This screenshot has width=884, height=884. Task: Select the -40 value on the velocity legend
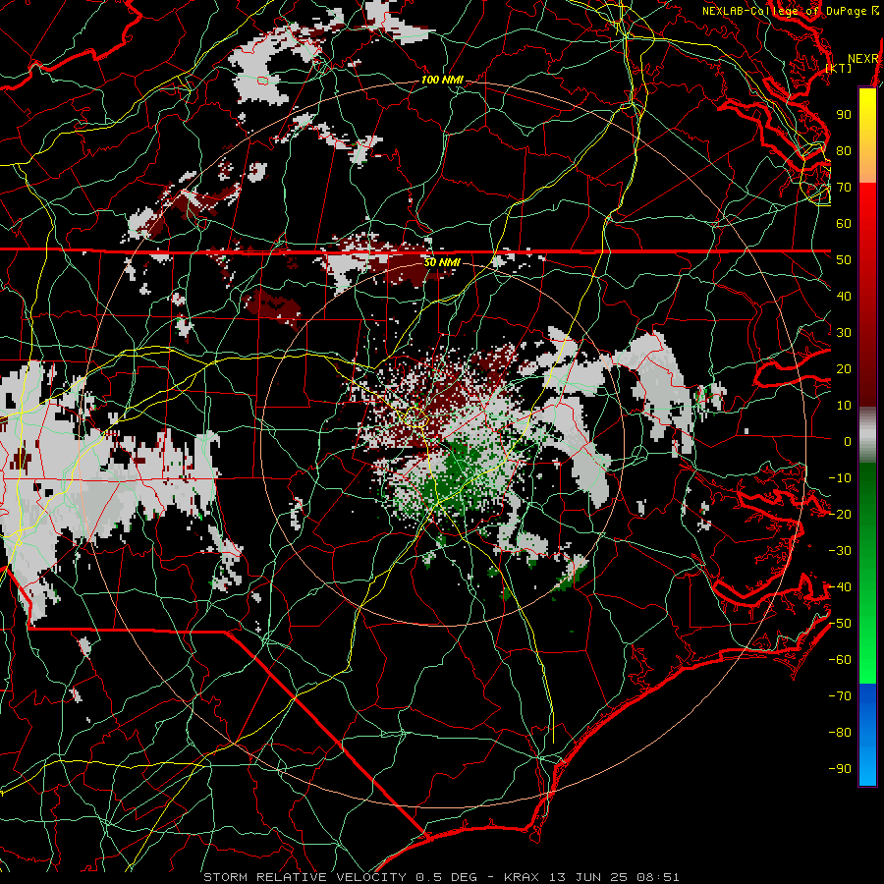pyautogui.click(x=840, y=587)
